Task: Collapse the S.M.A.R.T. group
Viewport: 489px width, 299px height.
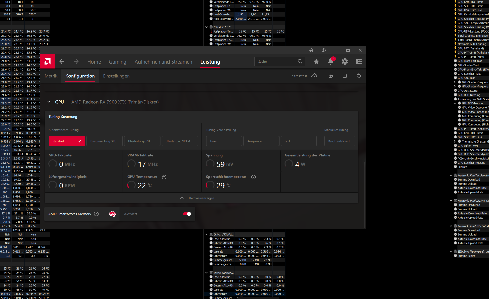Action: click(x=207, y=27)
